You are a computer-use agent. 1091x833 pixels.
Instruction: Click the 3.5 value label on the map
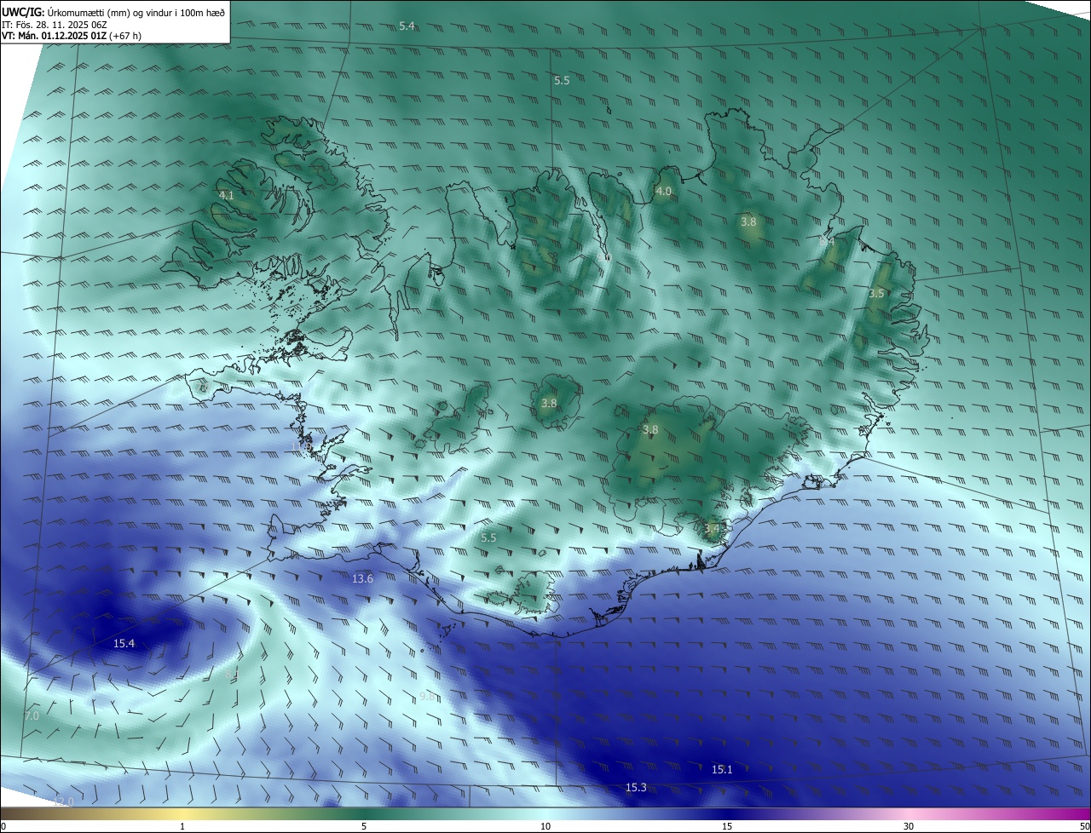876,293
